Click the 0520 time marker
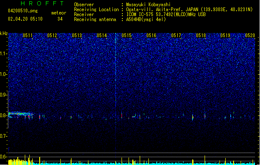Image resolution: width=260 pixels, height=165 pixels. (250, 35)
